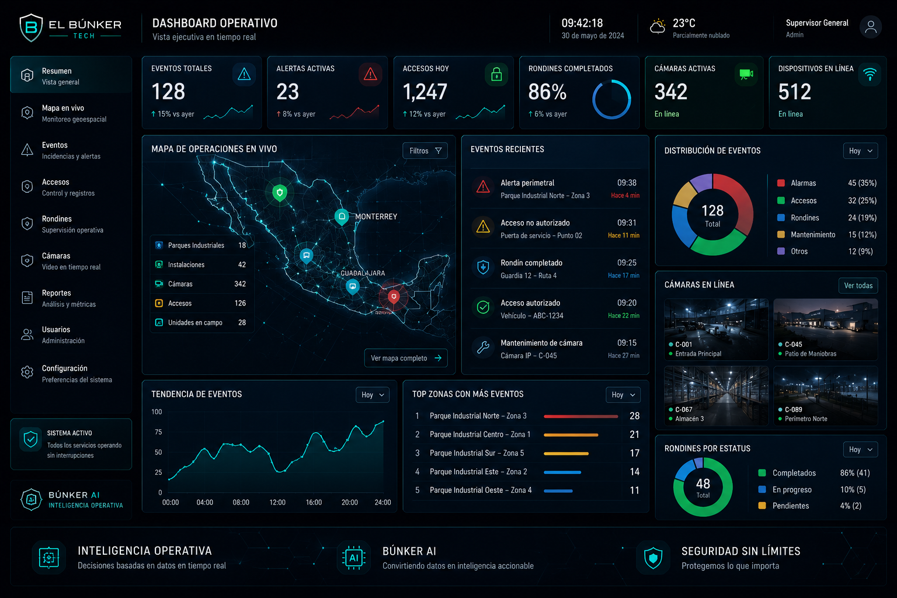The image size is (897, 598).
Task: Select the green shield map marker
Action: (280, 193)
